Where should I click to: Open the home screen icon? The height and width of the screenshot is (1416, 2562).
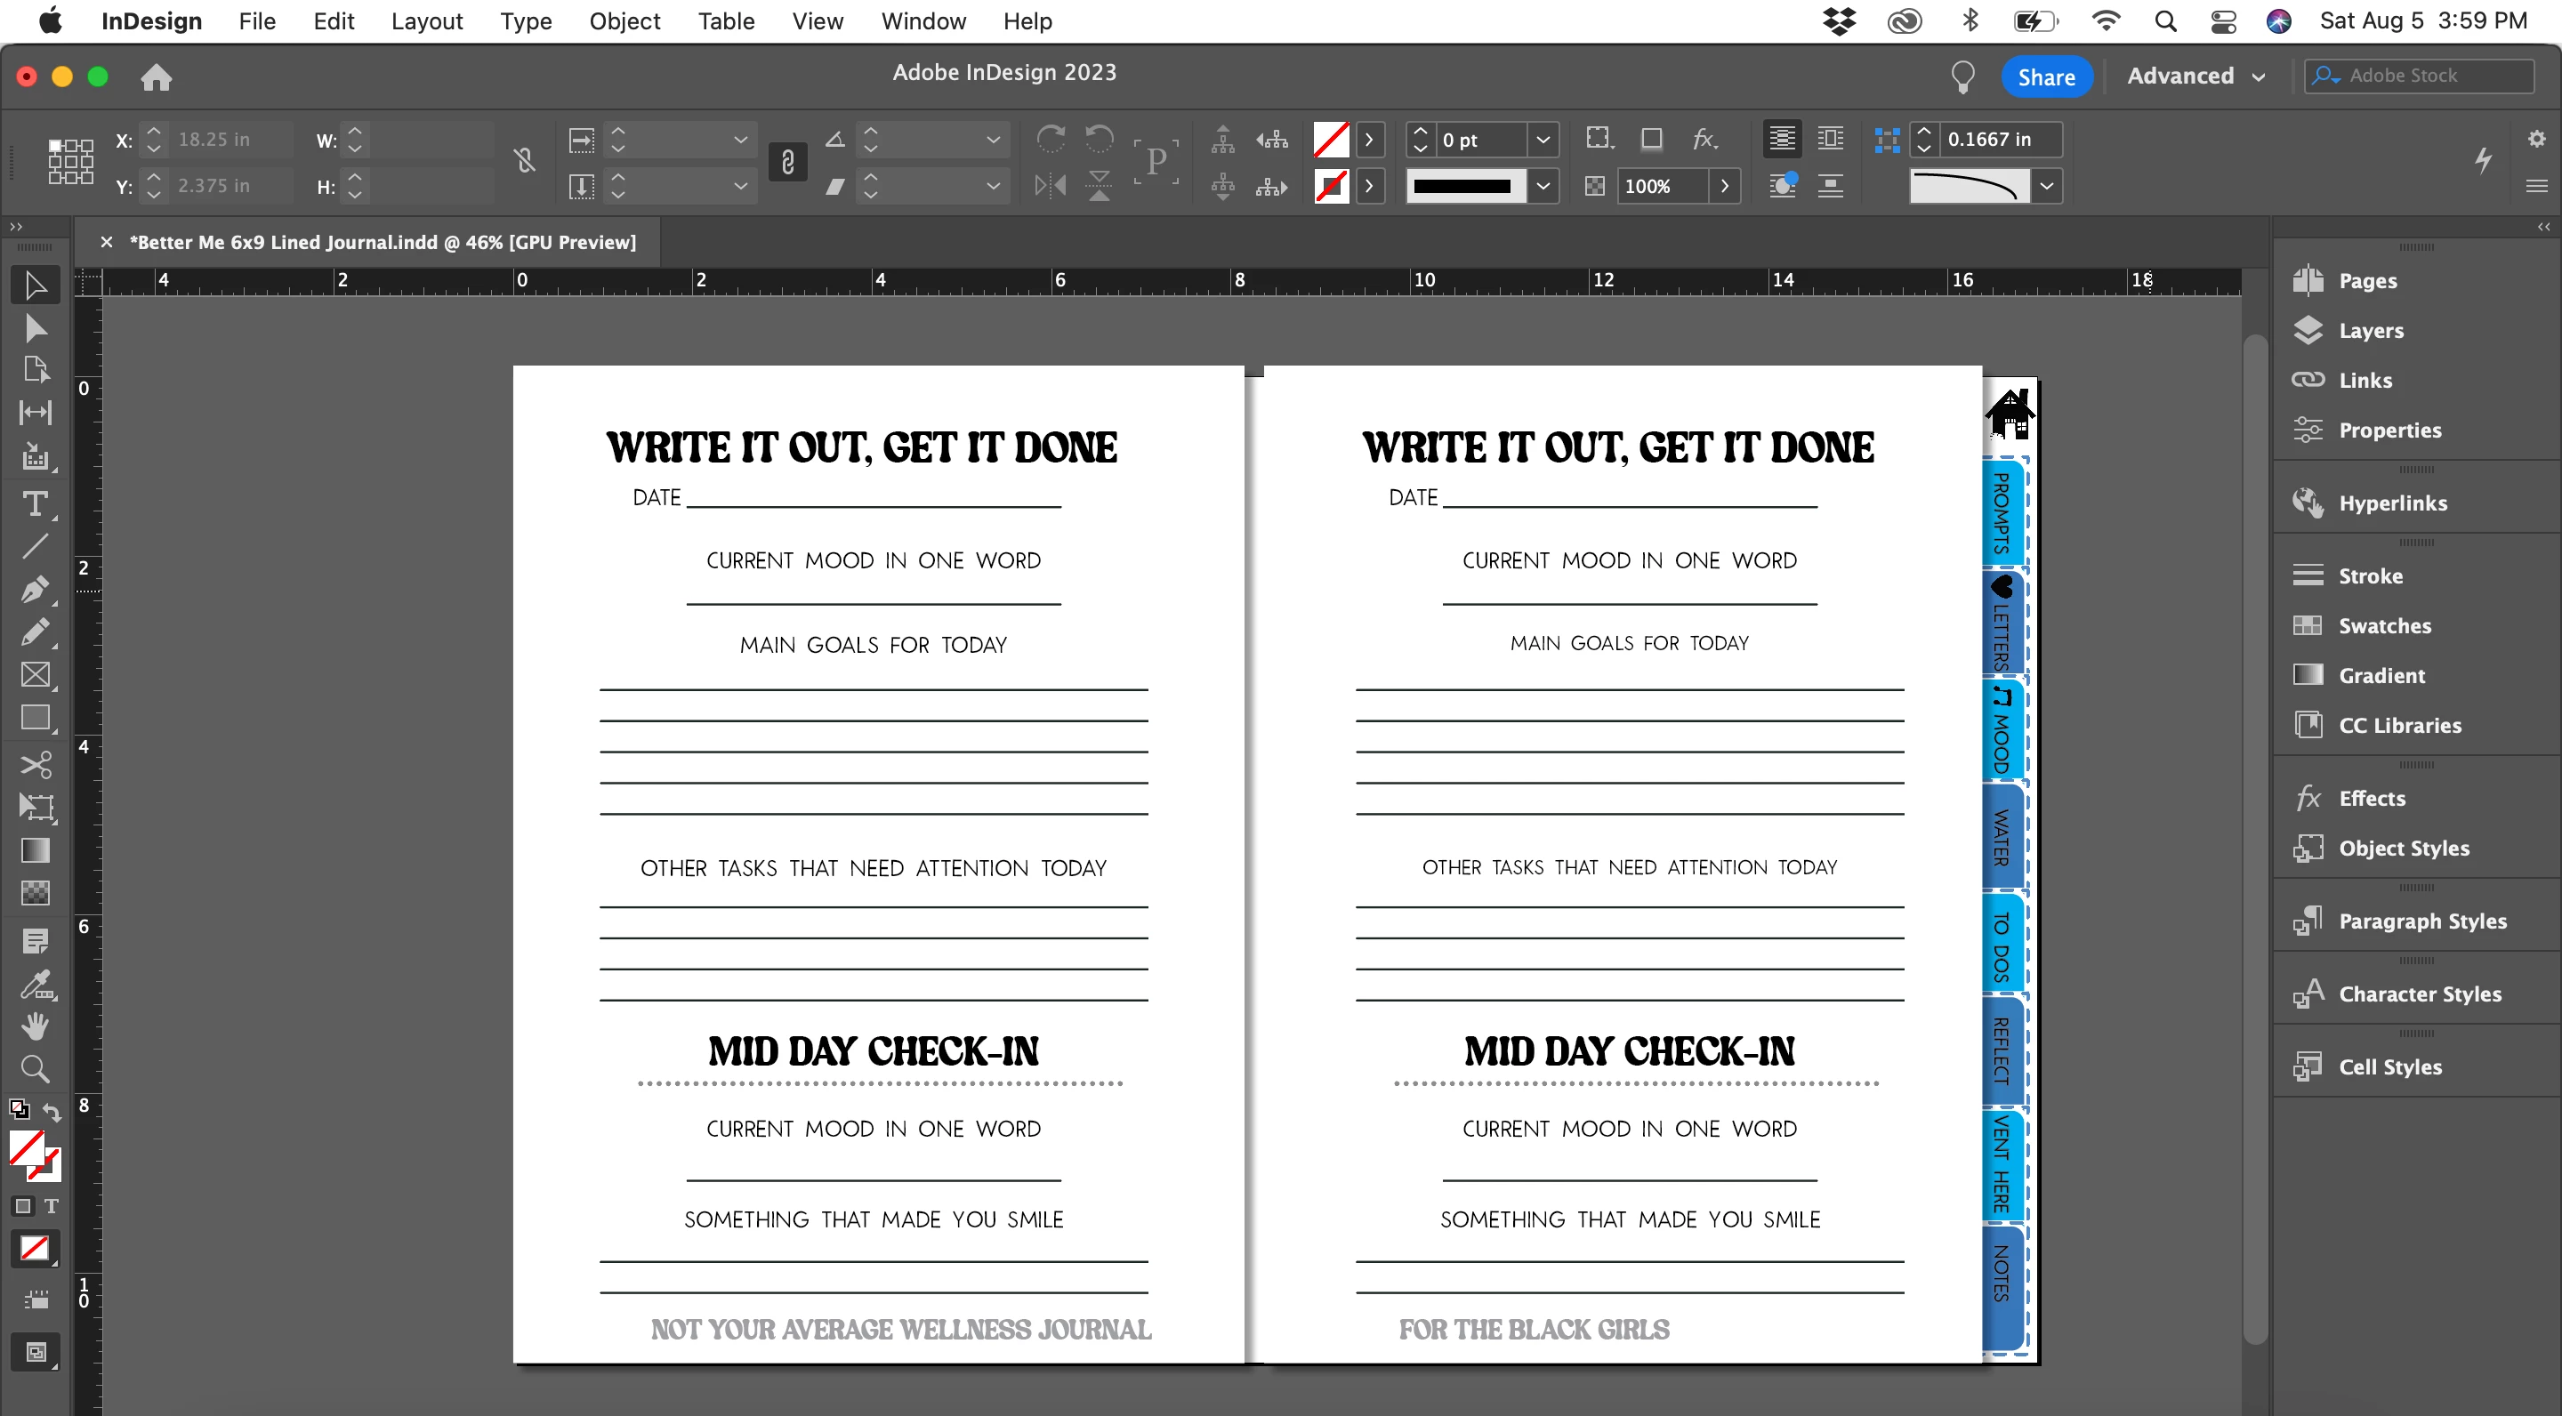157,76
